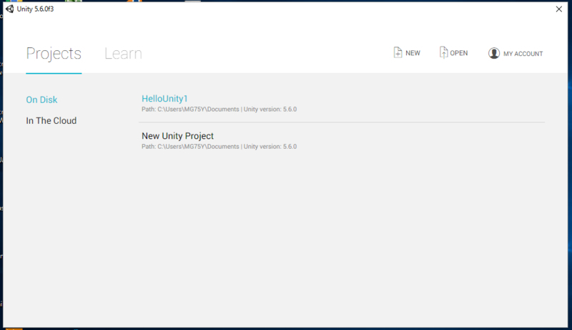Screen dimensions: 572x330
Task: Click the path text under HelloUnity1
Action: 220,109
